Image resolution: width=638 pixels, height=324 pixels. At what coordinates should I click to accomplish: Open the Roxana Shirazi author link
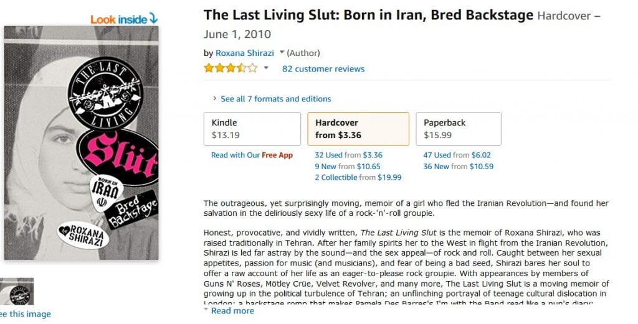tap(245, 53)
